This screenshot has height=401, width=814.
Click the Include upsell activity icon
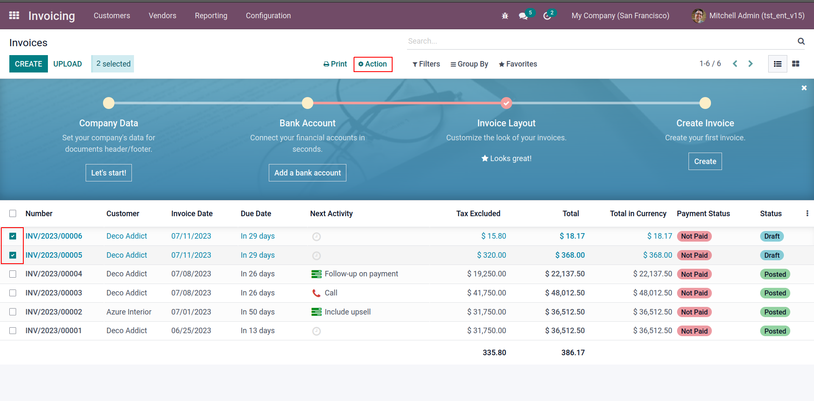pyautogui.click(x=316, y=312)
